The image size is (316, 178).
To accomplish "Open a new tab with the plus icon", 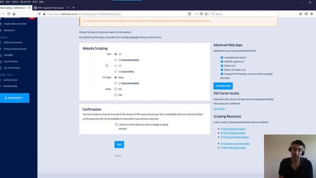I will (74, 8).
